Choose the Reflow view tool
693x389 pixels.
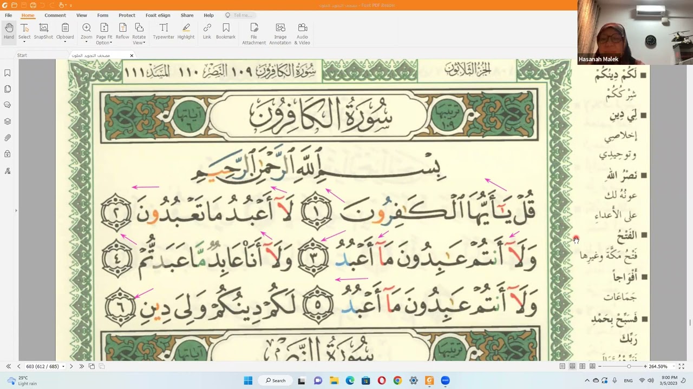point(122,31)
